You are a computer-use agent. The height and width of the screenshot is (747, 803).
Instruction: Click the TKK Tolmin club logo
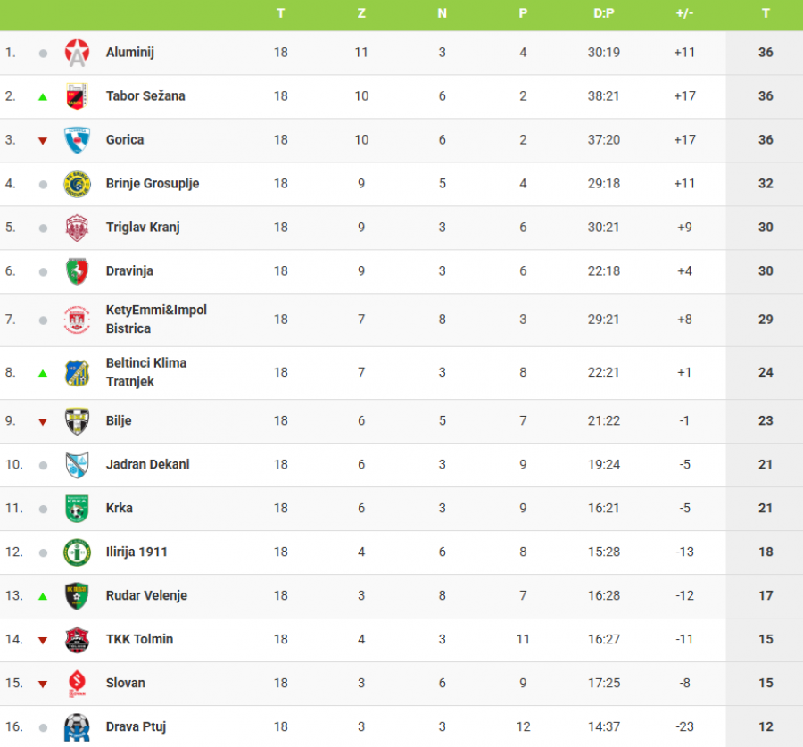point(78,640)
